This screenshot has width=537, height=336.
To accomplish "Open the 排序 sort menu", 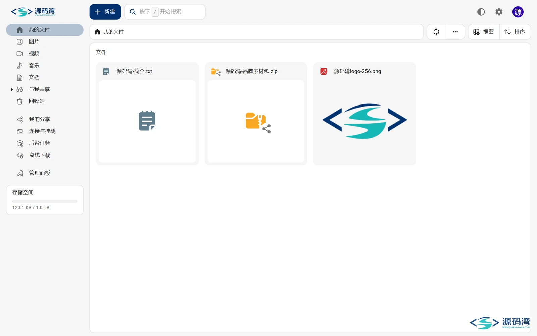I will coord(515,32).
